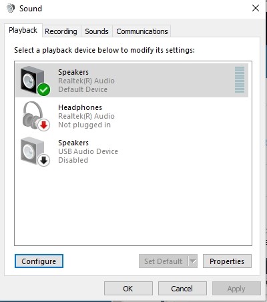This screenshot has height=302, width=267.
Task: Click the red not-plugged-in arrow badge
Action: coord(43,125)
